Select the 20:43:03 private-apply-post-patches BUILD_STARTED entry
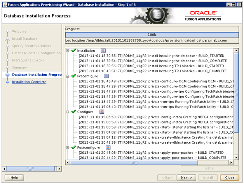 click(151, 153)
